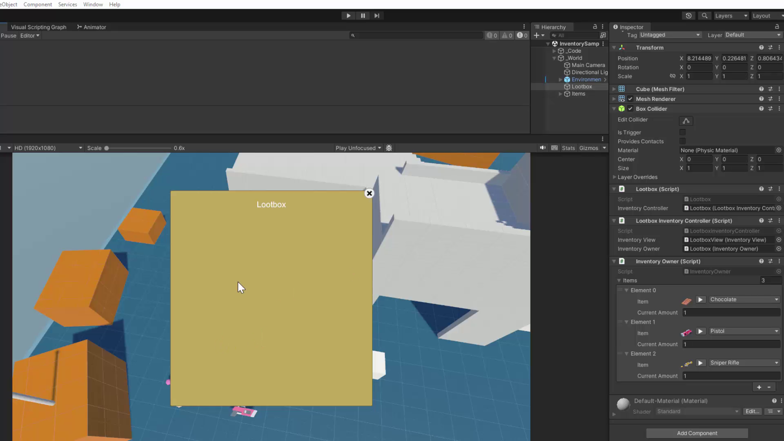Open the Layer dropdown set to Default
The height and width of the screenshot is (441, 784).
[753, 35]
